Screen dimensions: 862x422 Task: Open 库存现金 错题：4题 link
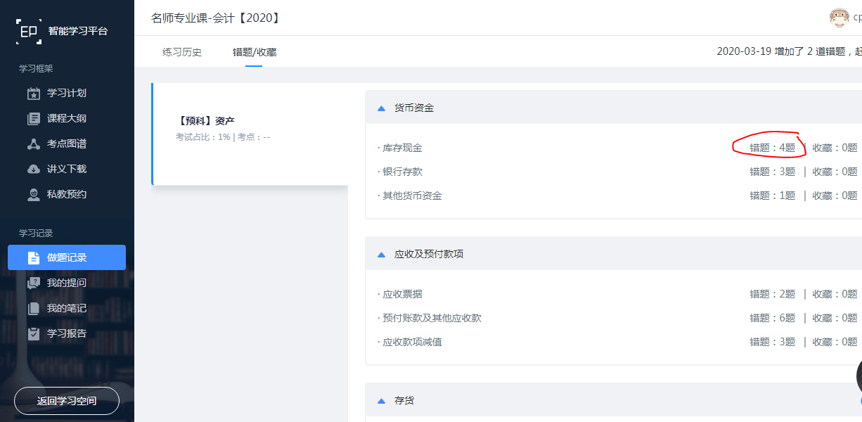[772, 148]
